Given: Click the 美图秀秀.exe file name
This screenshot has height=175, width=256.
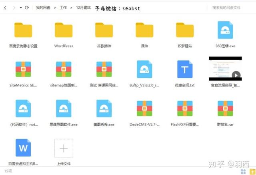Looking at the screenshot, I should click(x=104, y=125).
